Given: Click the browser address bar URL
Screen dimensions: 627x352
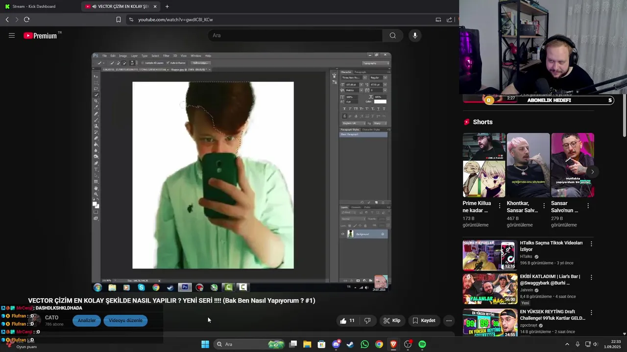Looking at the screenshot, I should [x=175, y=20].
